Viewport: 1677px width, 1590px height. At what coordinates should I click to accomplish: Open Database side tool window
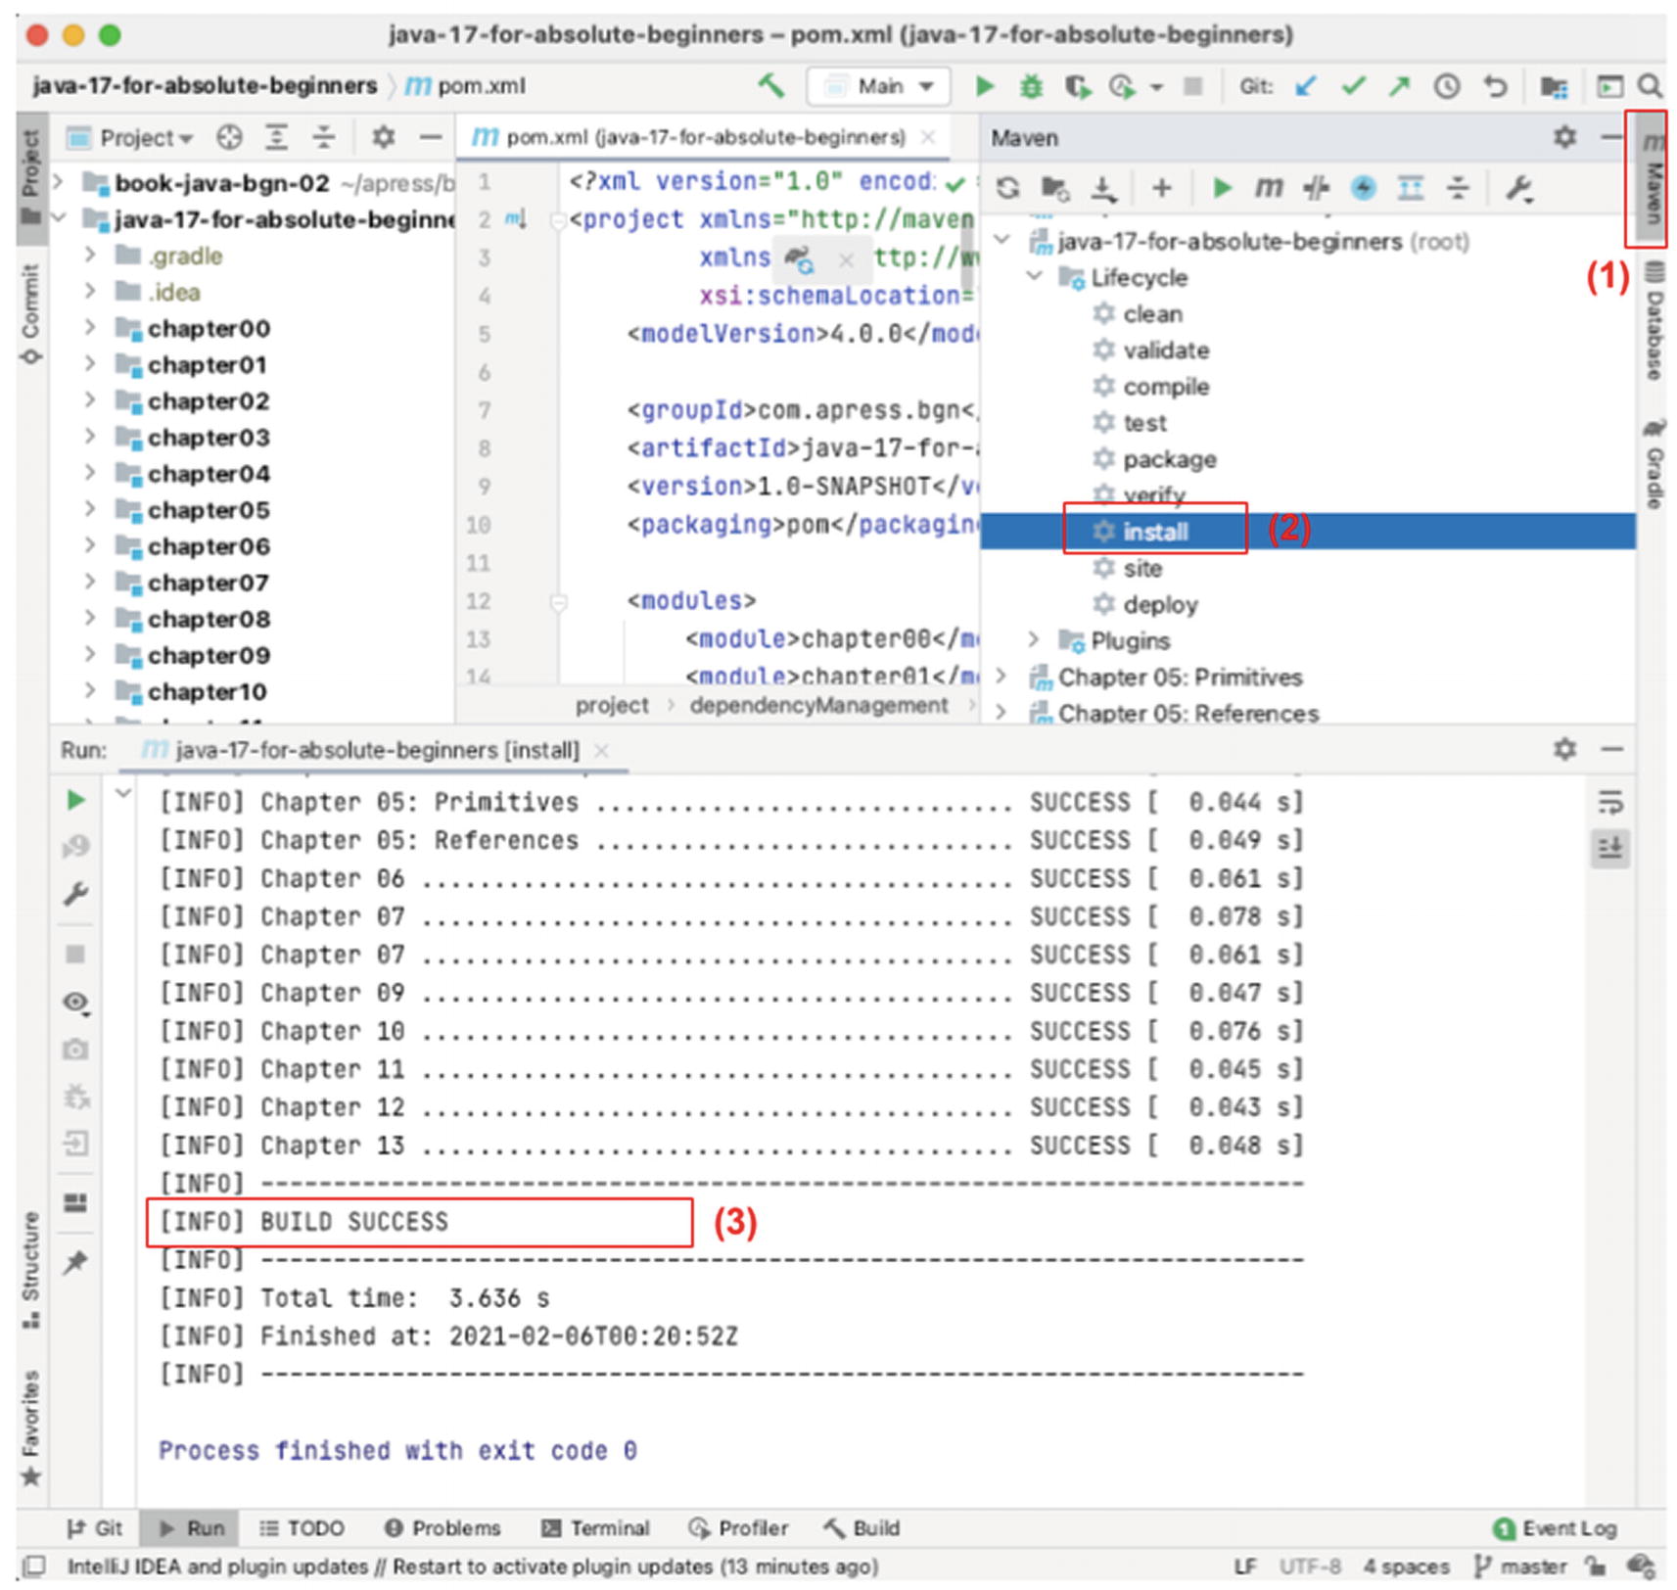point(1654,322)
